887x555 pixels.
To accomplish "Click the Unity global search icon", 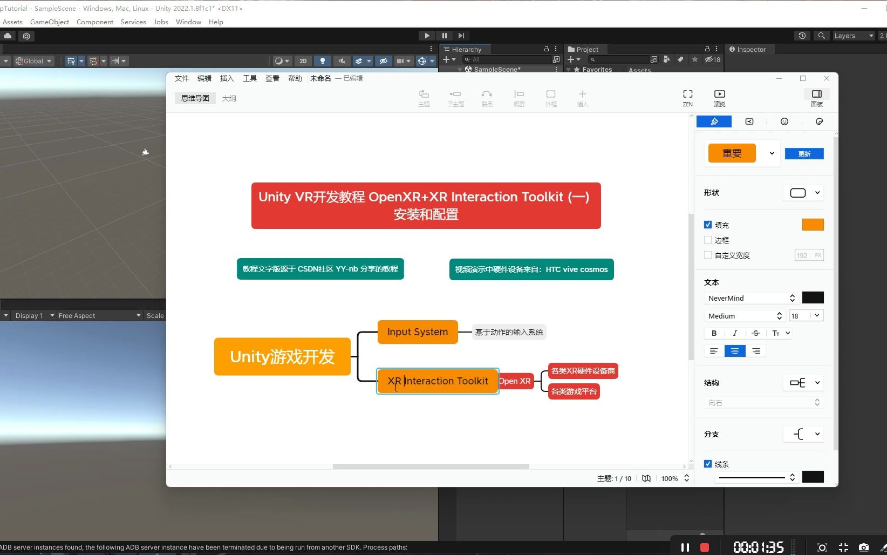I will [x=821, y=36].
